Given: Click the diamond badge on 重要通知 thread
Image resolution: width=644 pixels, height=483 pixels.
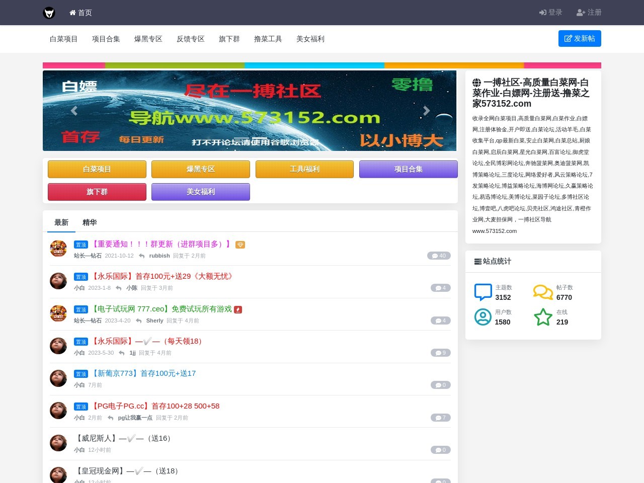Looking at the screenshot, I should click(x=240, y=245).
